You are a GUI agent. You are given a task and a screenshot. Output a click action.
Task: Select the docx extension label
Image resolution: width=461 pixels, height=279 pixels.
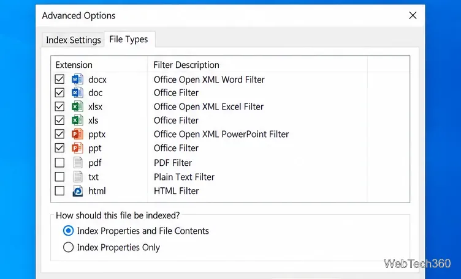click(x=97, y=80)
